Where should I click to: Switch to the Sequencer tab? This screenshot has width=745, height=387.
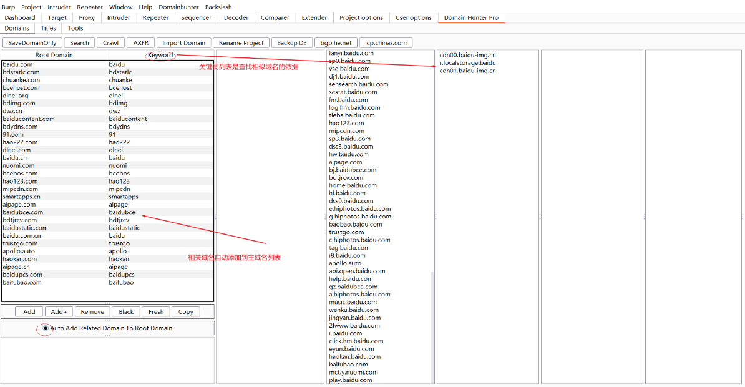pyautogui.click(x=196, y=17)
